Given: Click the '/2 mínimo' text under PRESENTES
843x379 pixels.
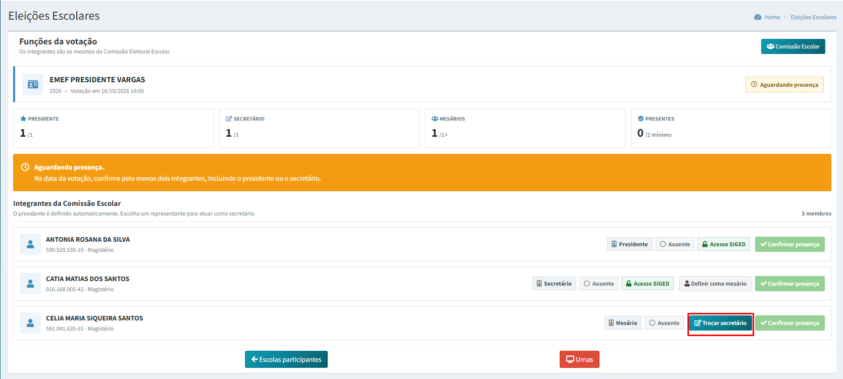Looking at the screenshot, I should [658, 135].
